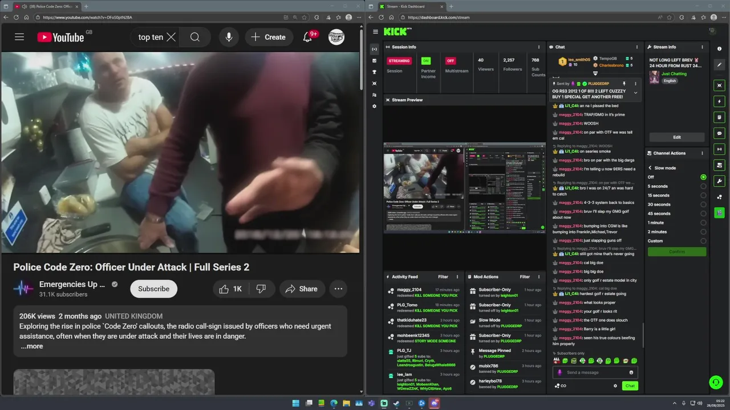Image resolution: width=730 pixels, height=410 pixels.
Task: Click the YouTube Create button
Action: 268,37
